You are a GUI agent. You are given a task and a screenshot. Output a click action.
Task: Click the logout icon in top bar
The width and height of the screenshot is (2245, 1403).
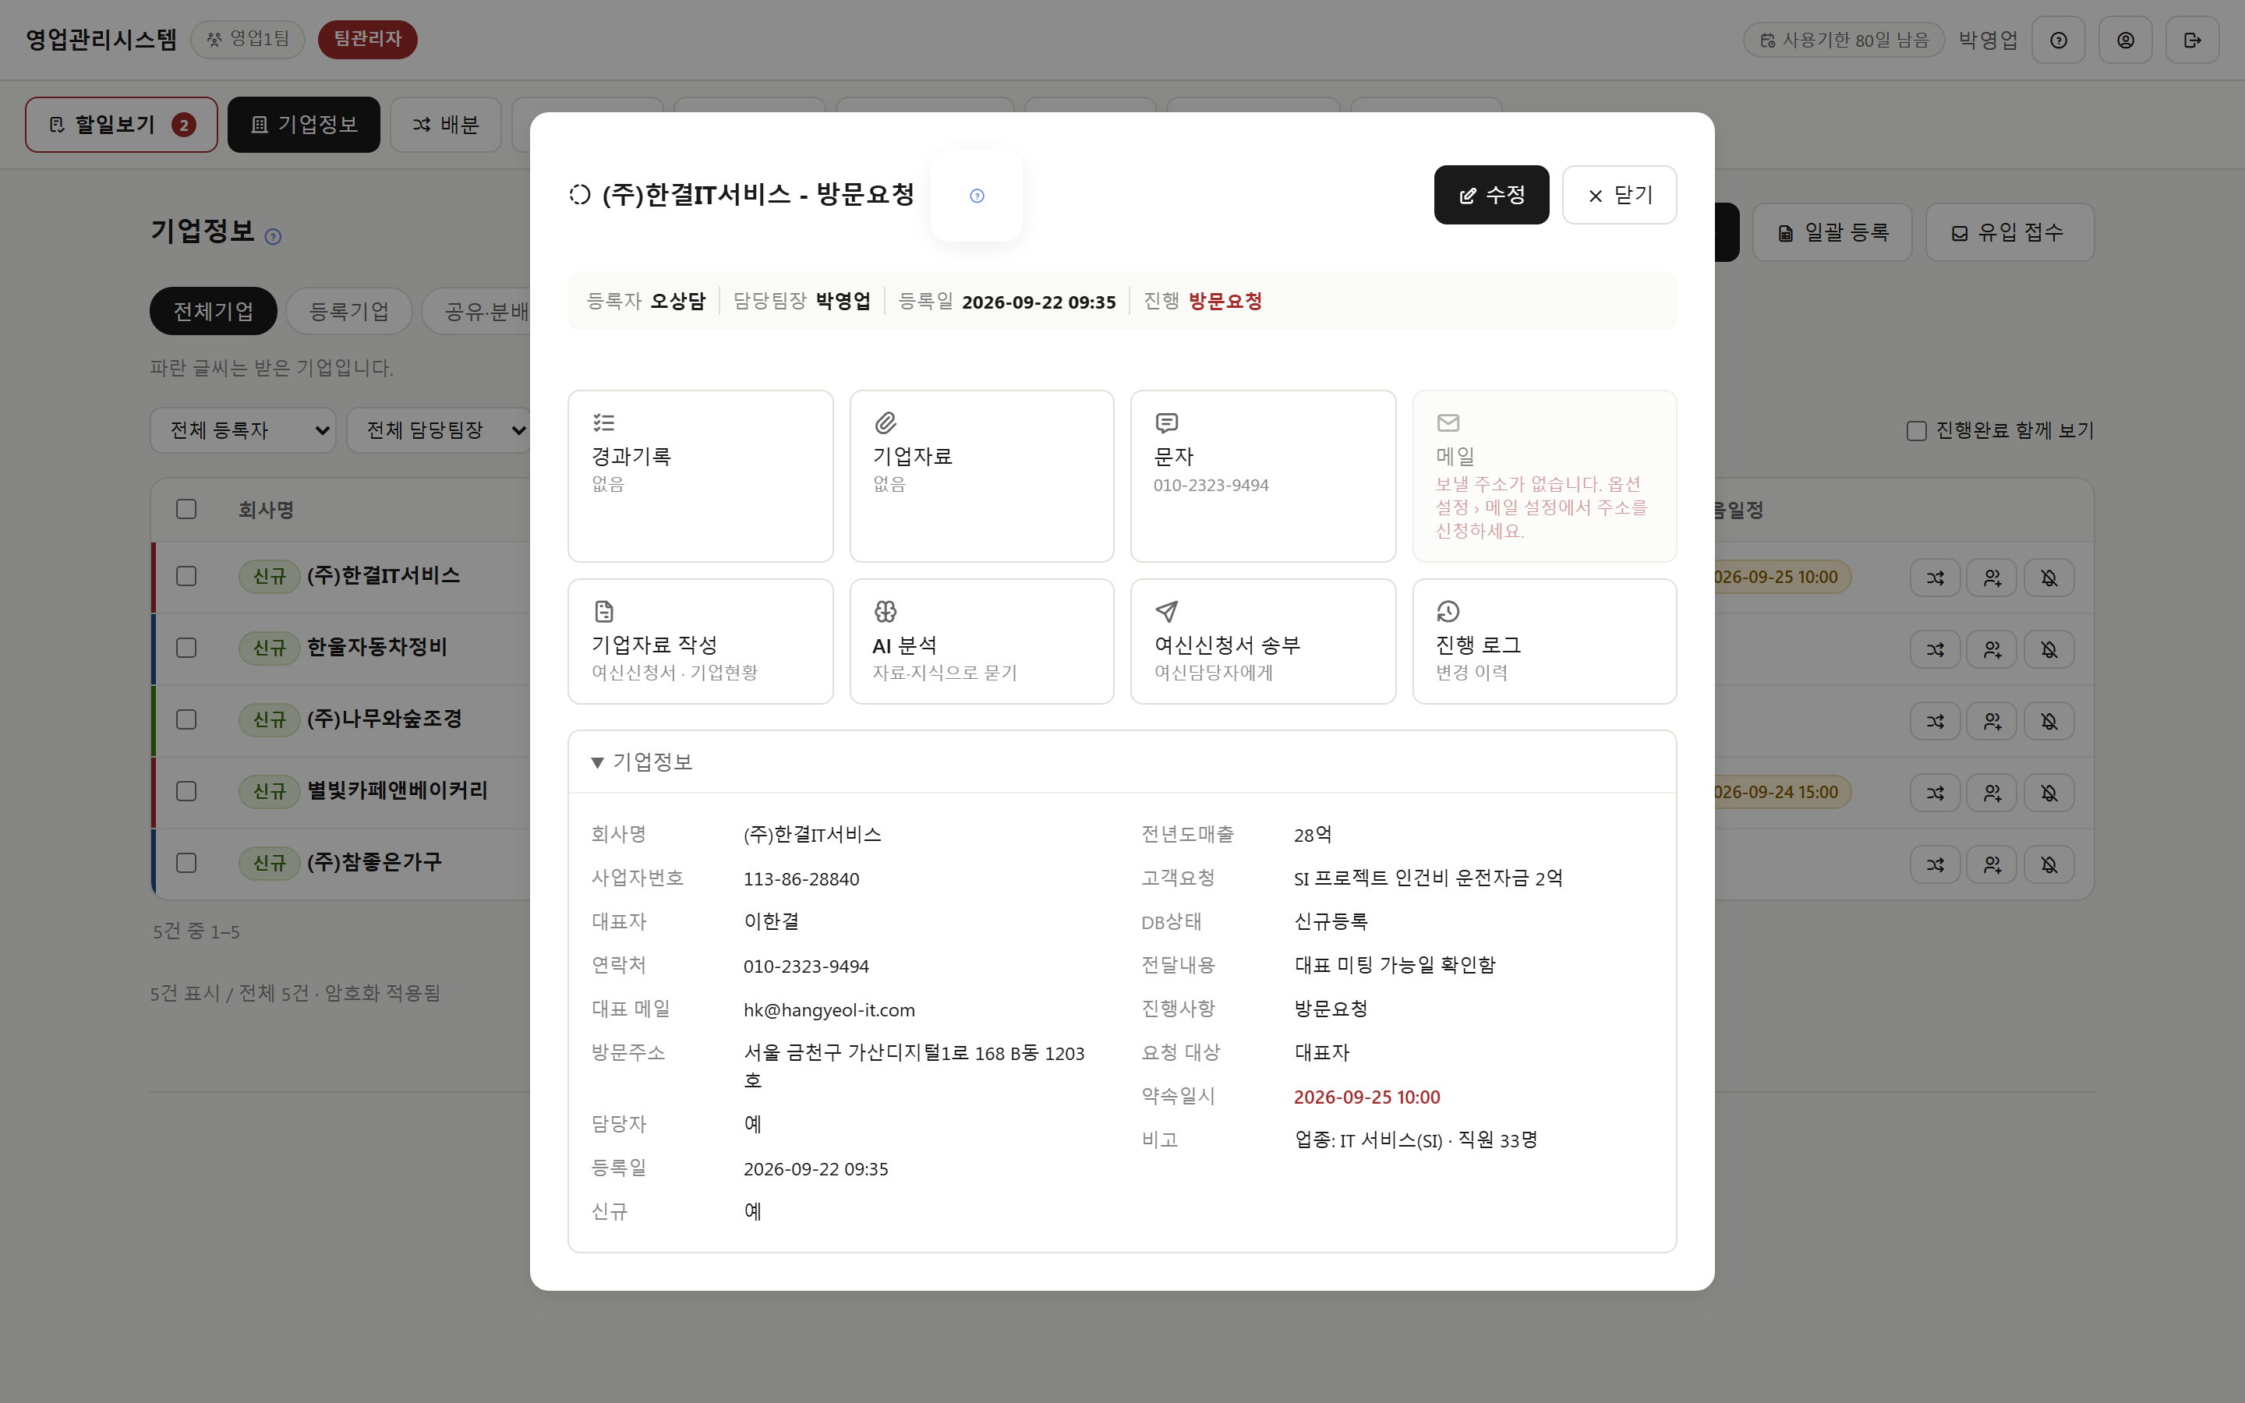tap(2192, 40)
